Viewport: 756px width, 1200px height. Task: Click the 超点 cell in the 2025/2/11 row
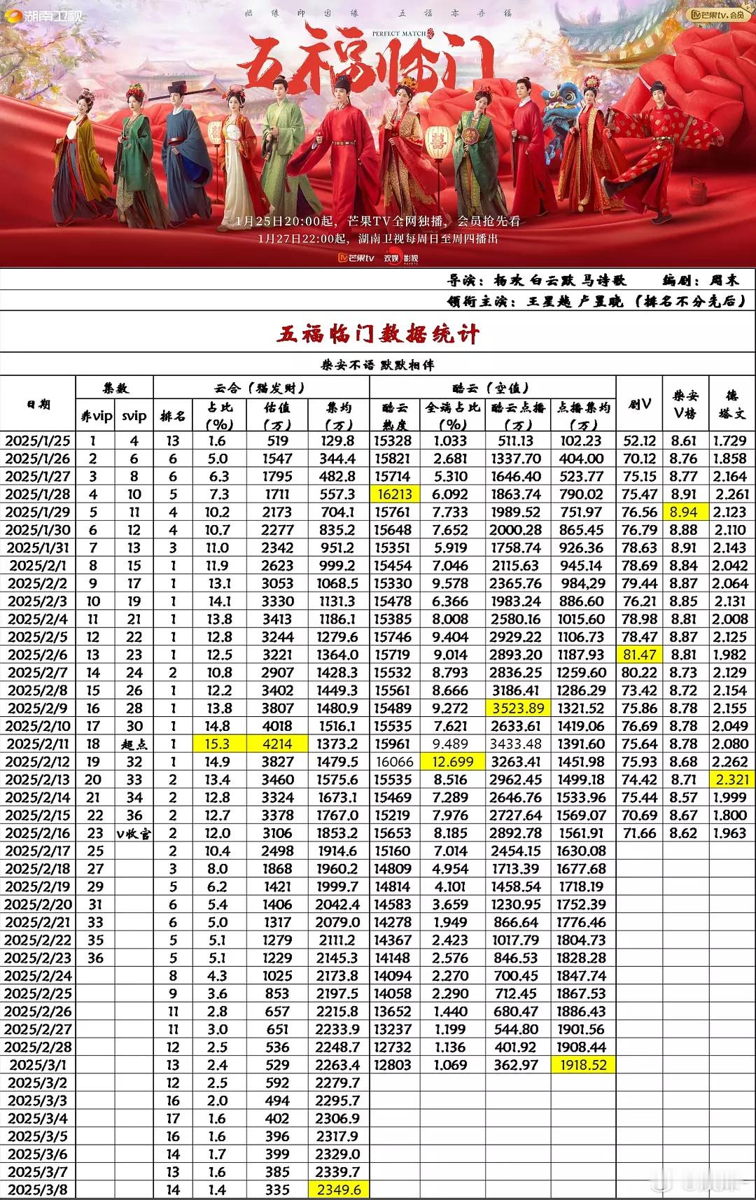[x=134, y=744]
